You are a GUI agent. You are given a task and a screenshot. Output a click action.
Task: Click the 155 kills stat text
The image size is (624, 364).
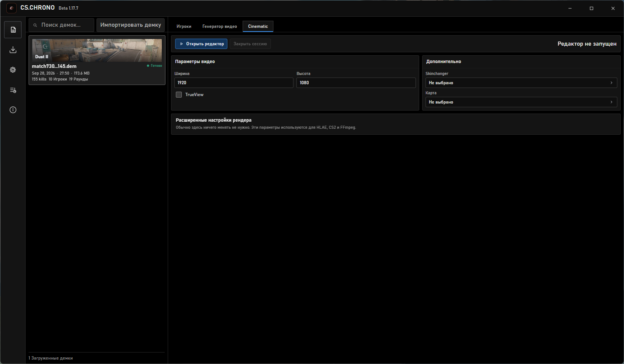coord(39,79)
